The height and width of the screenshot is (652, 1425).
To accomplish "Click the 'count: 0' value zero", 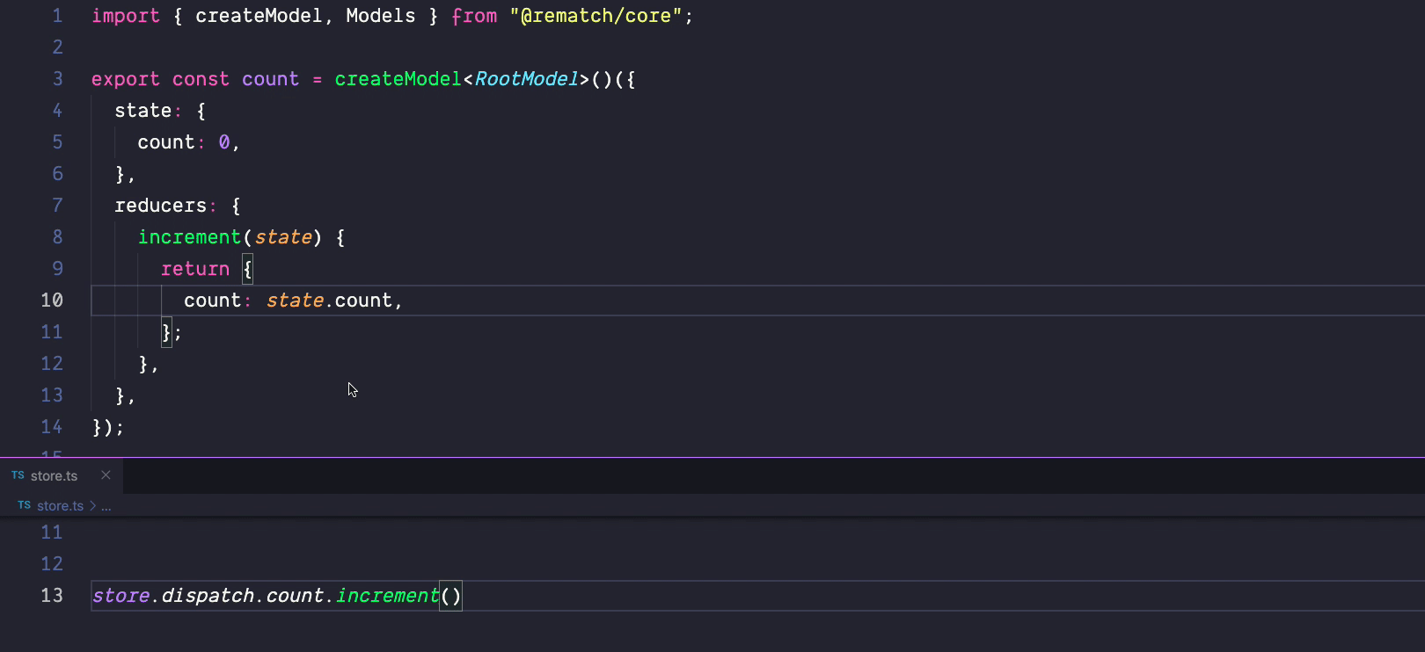I will tap(224, 142).
